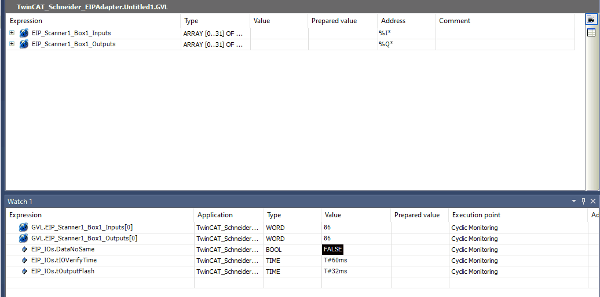The width and height of the screenshot is (600, 297).
Task: Click the TIME type cell of tOutputFlash
Action: (292, 272)
